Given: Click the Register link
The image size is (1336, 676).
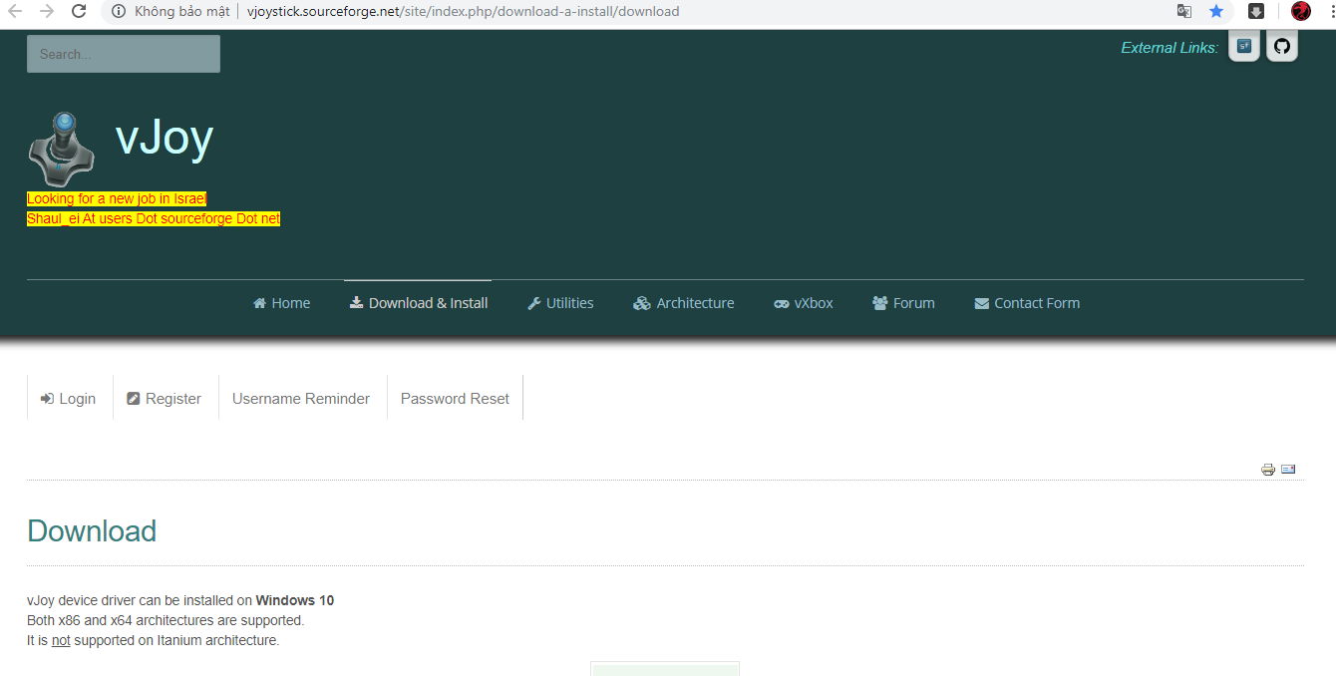Looking at the screenshot, I should click(x=165, y=399).
